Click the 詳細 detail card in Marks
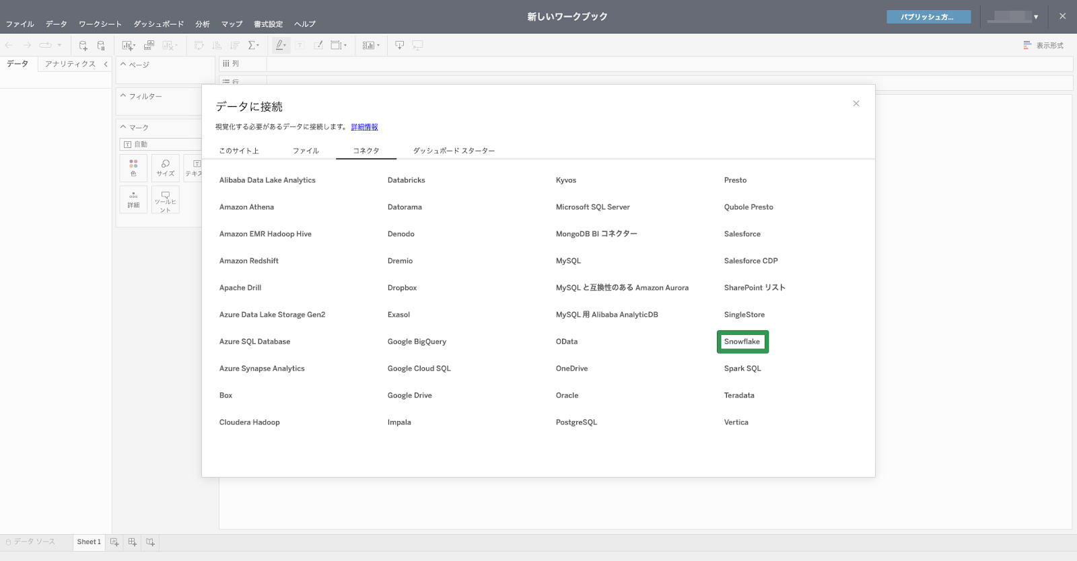1077x561 pixels. pyautogui.click(x=133, y=200)
